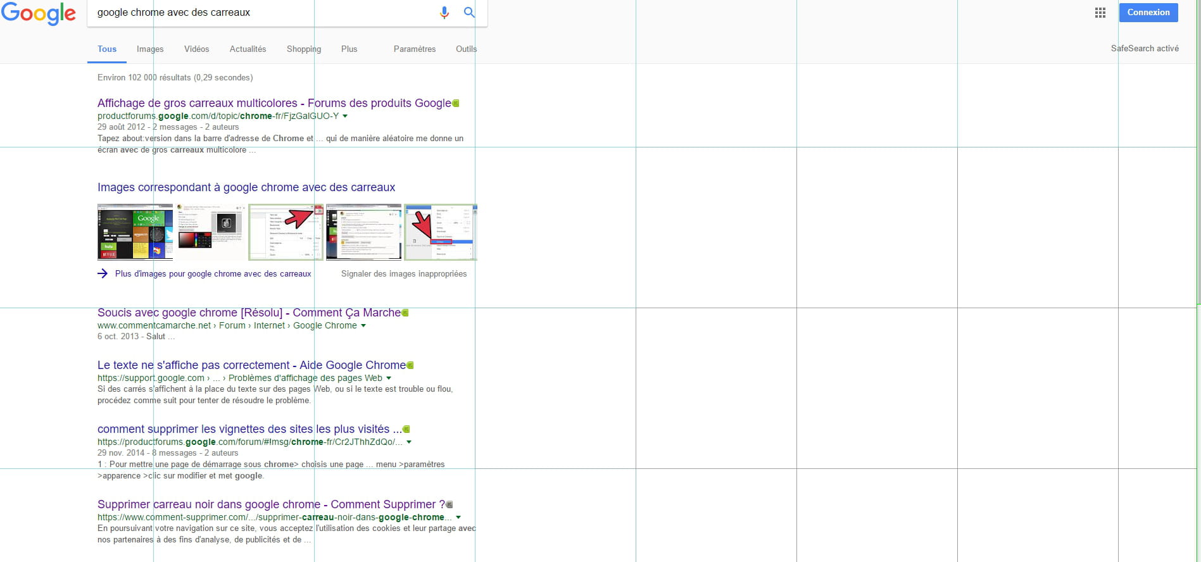This screenshot has height=562, width=1201.
Task: Open the Google apps grid
Action: [x=1100, y=13]
